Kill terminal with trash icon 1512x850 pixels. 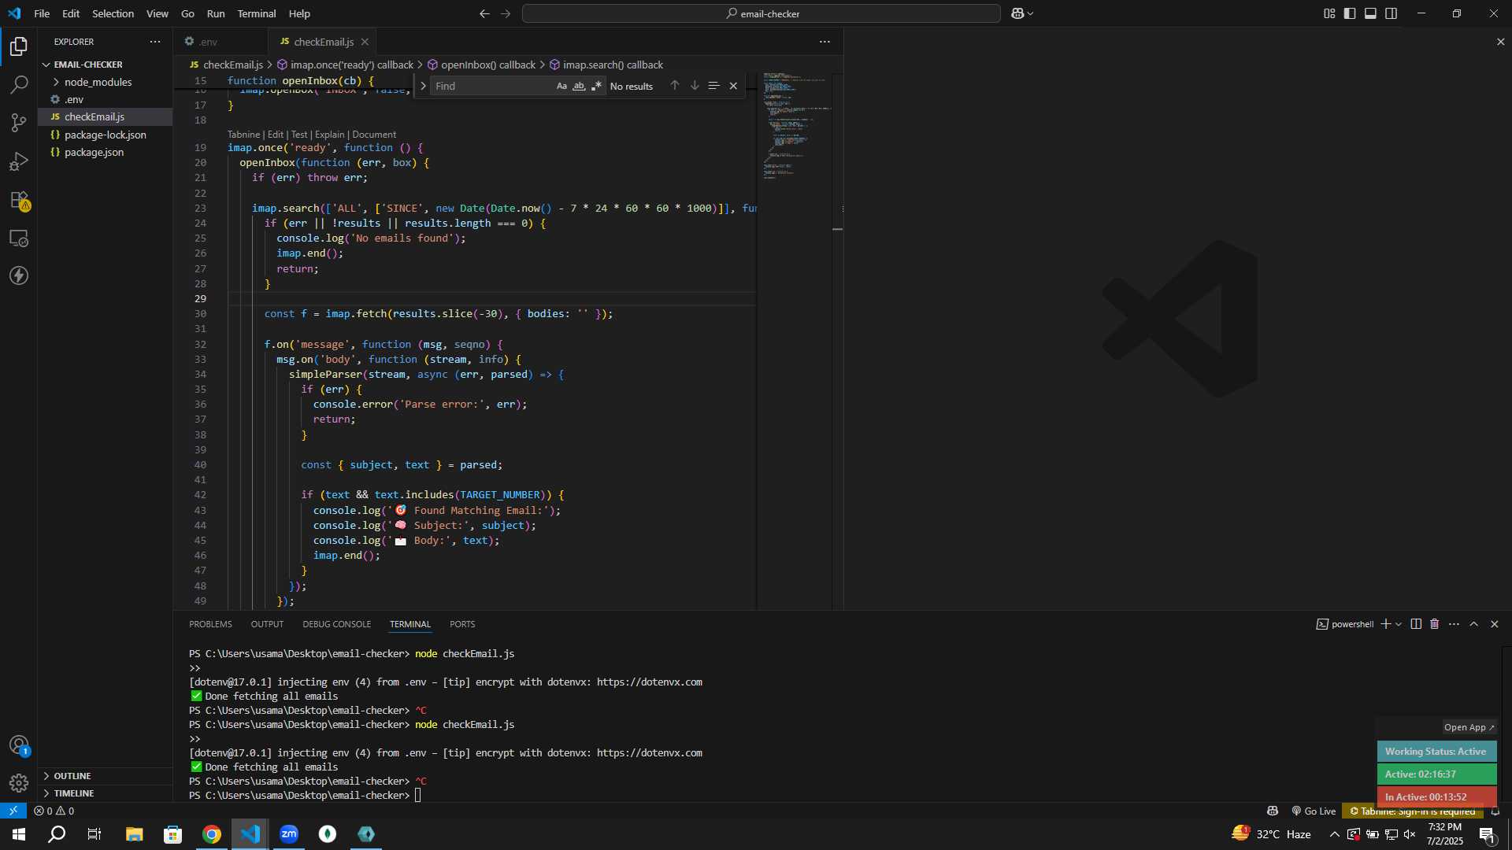[x=1435, y=624]
